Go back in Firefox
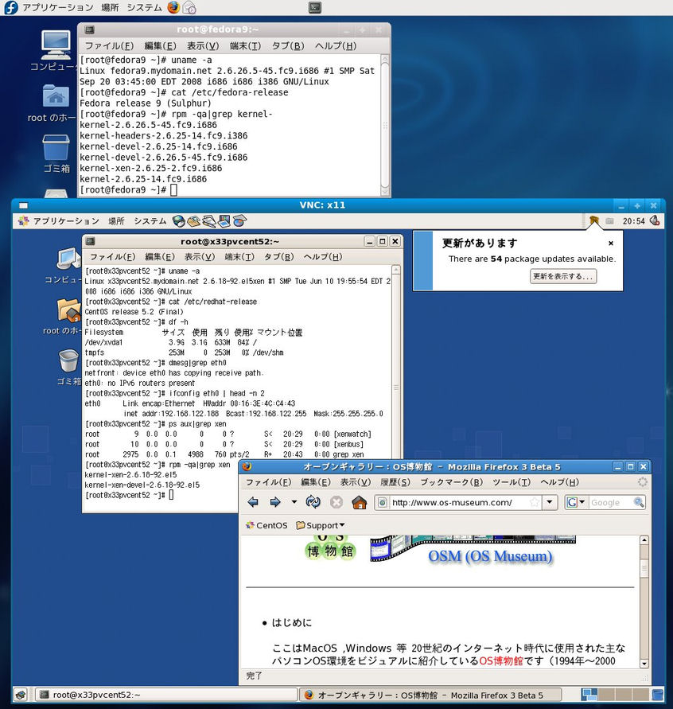This screenshot has height=709, width=673. click(253, 502)
